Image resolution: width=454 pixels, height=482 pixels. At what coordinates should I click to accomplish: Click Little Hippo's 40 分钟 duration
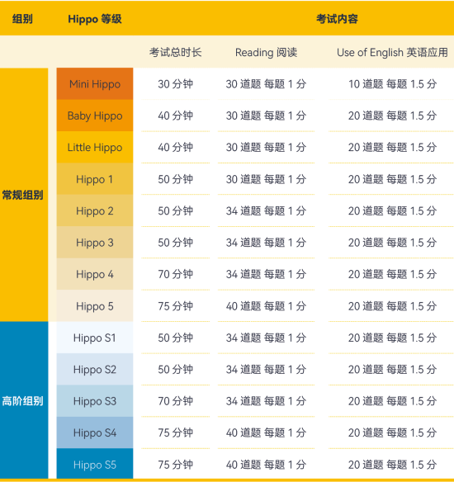[x=176, y=147]
